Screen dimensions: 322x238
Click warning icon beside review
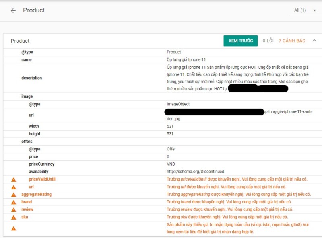[x=13, y=210]
